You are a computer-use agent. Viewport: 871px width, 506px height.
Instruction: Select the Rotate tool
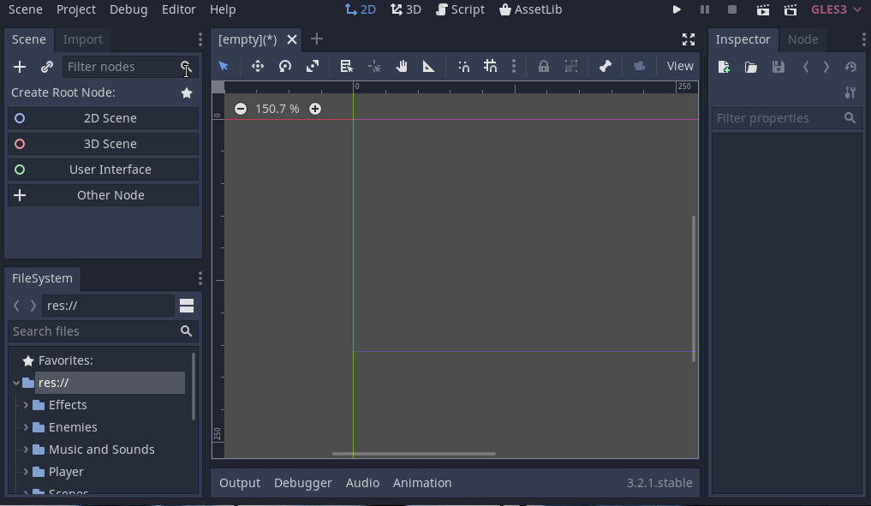(284, 66)
